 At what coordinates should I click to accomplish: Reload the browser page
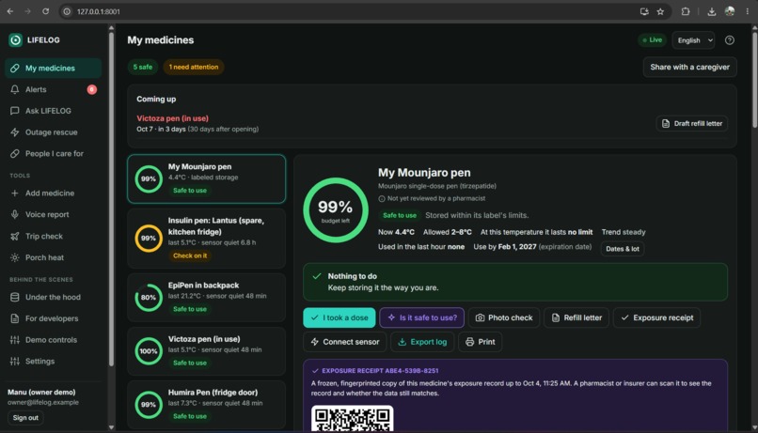tap(45, 11)
